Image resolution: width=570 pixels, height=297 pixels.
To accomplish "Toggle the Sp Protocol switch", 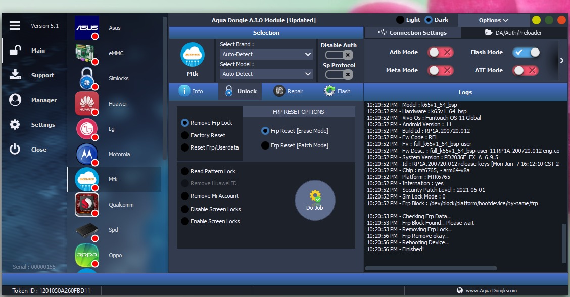I will coord(339,75).
